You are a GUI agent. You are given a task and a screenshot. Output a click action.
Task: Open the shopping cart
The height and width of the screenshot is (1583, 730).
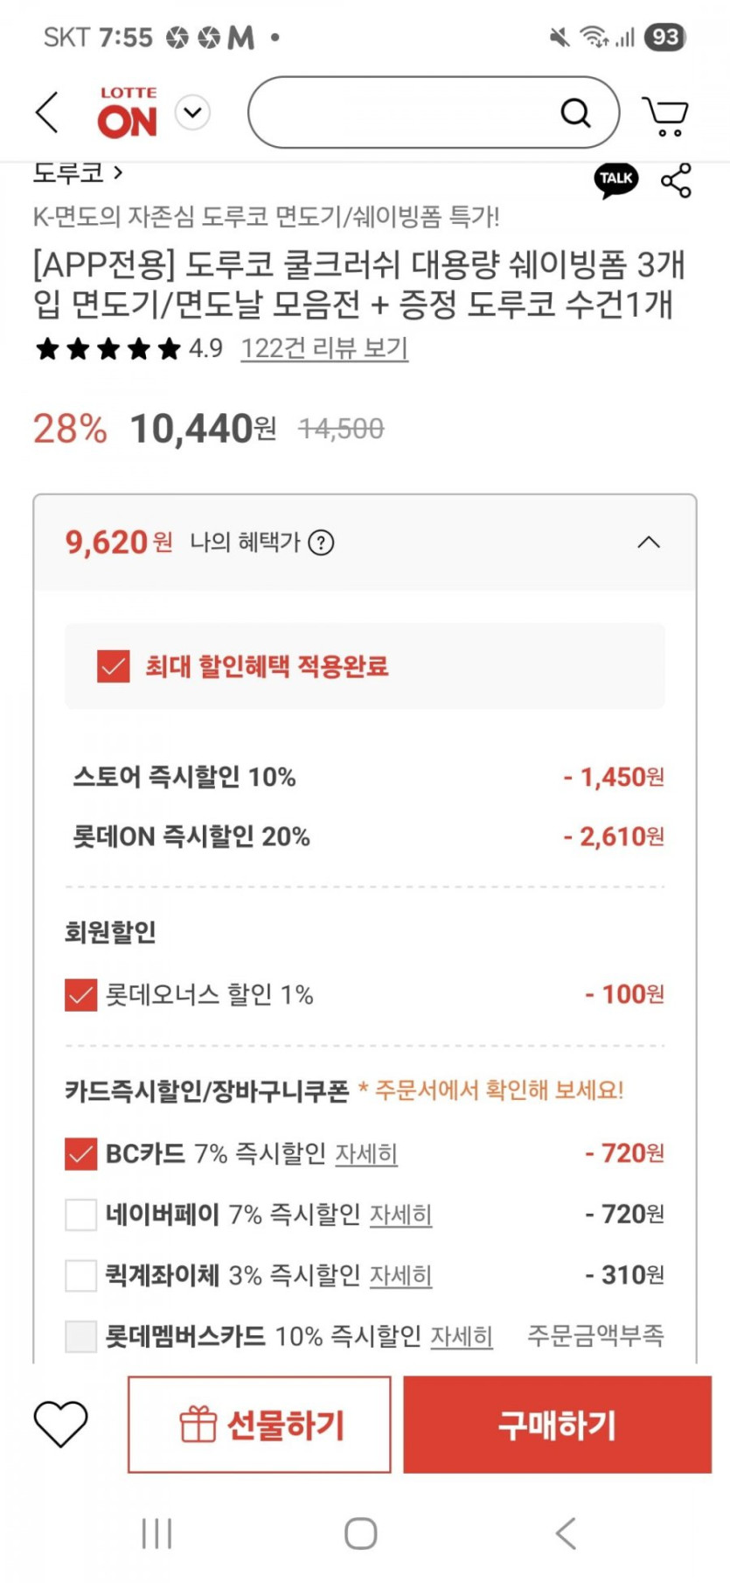[665, 115]
